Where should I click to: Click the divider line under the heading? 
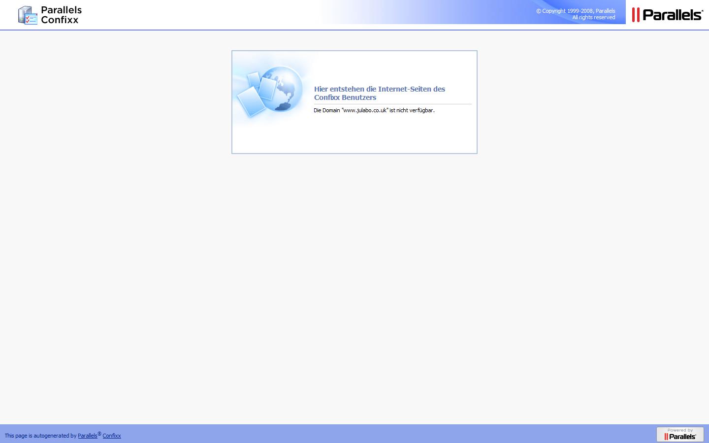392,104
